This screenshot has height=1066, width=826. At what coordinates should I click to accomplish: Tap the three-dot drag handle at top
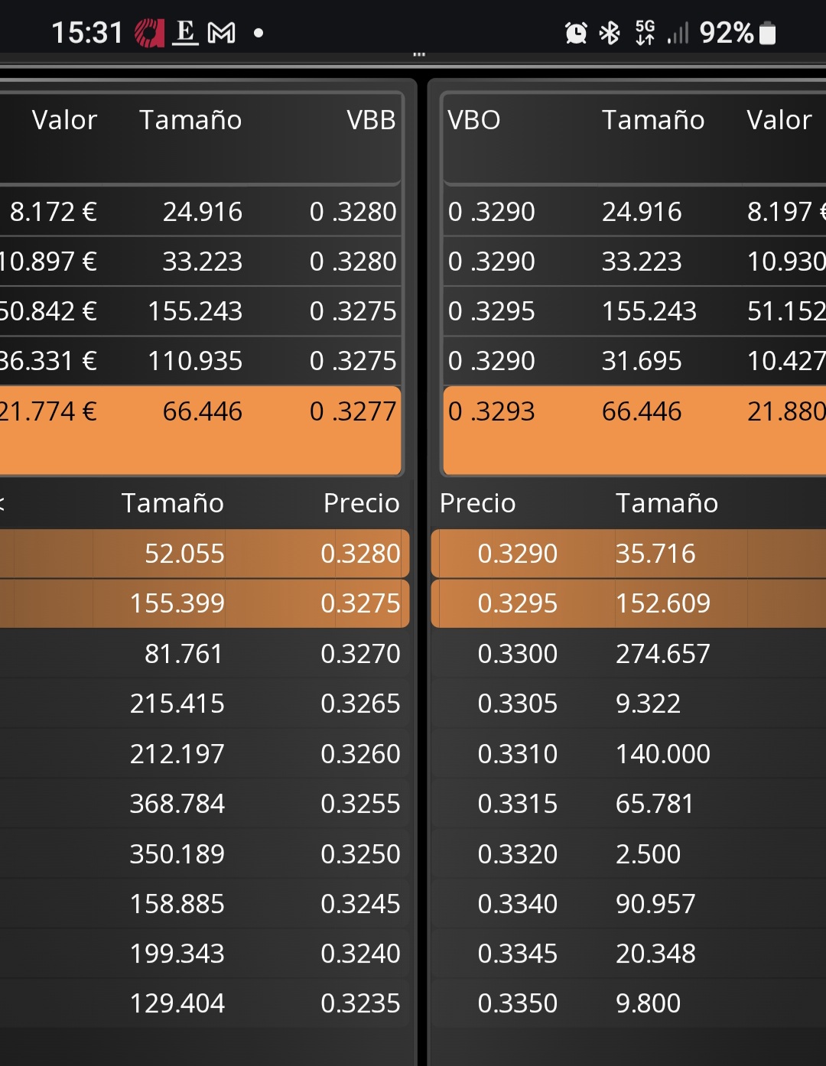coord(419,54)
